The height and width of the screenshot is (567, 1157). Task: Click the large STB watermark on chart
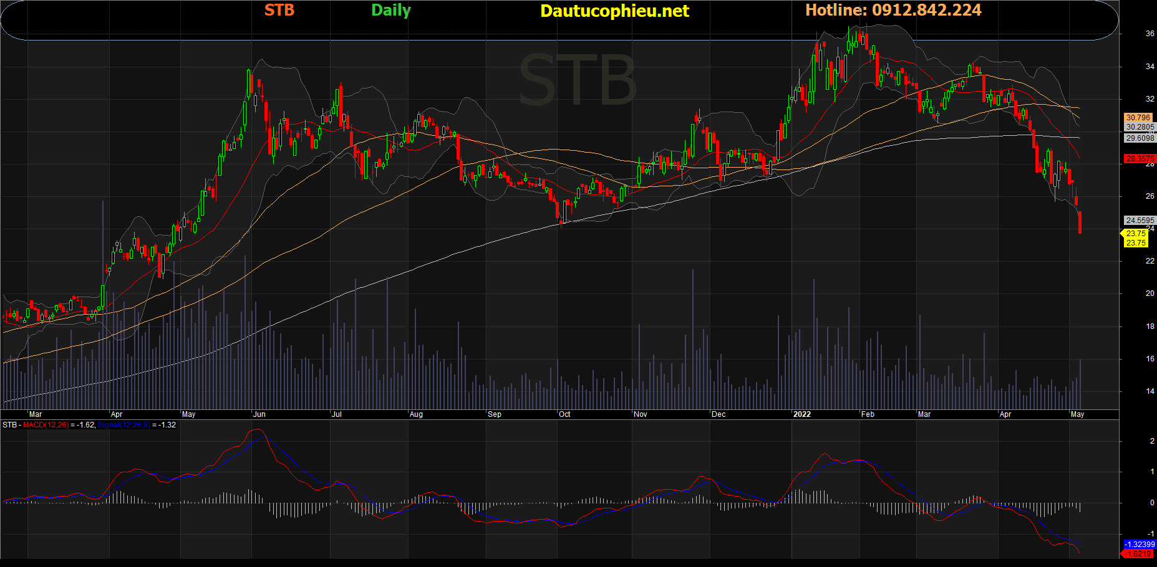pyautogui.click(x=577, y=81)
